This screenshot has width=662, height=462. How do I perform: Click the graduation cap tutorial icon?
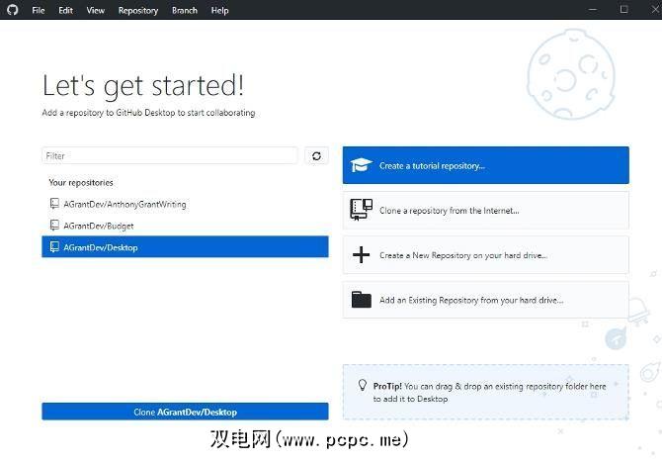pos(361,165)
